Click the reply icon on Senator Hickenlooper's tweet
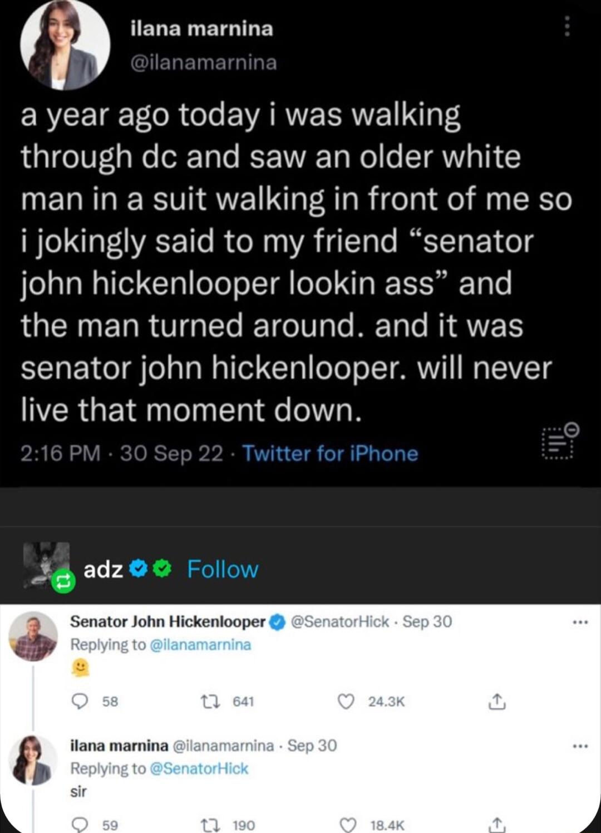Screen dimensions: 601x833 point(80,701)
